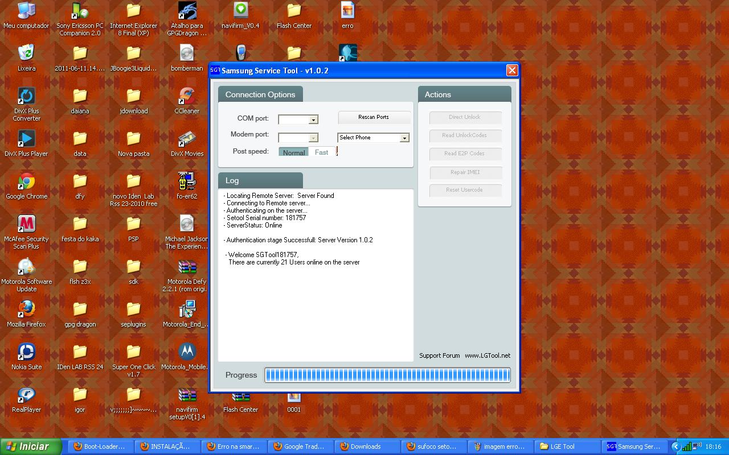Launch Motorola Software Update shortcut
This screenshot has width=729, height=455.
pyautogui.click(x=26, y=275)
